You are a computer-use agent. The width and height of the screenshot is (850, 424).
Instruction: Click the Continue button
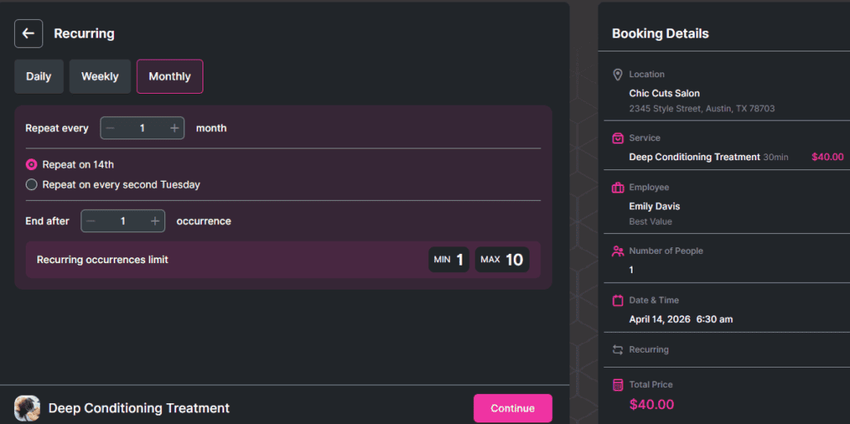513,408
